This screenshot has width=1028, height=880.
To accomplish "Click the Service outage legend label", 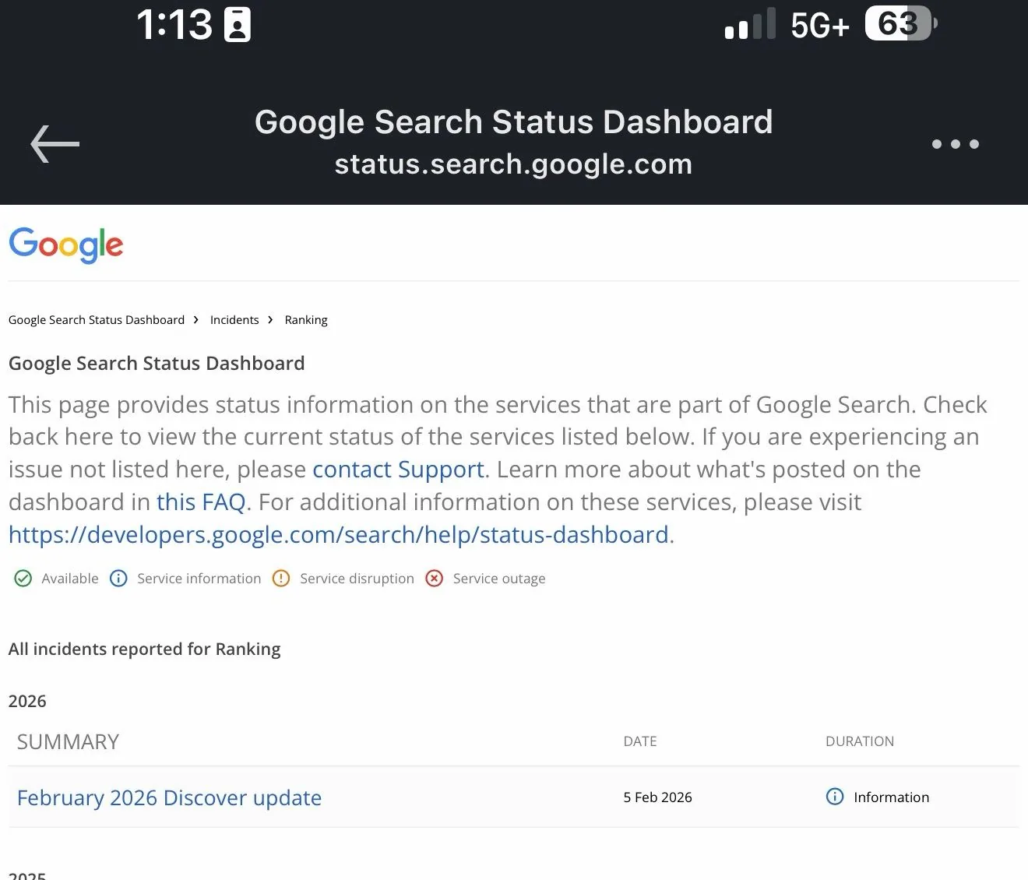I will pos(499,579).
